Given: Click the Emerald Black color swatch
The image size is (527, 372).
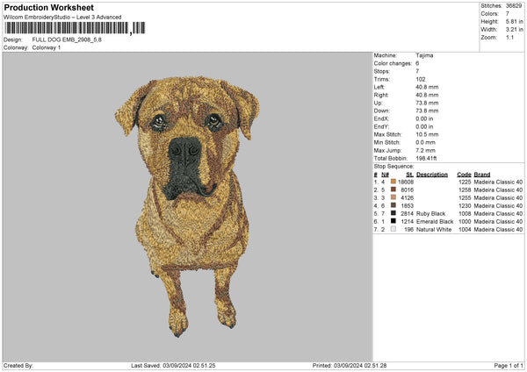Looking at the screenshot, I should [x=392, y=221].
